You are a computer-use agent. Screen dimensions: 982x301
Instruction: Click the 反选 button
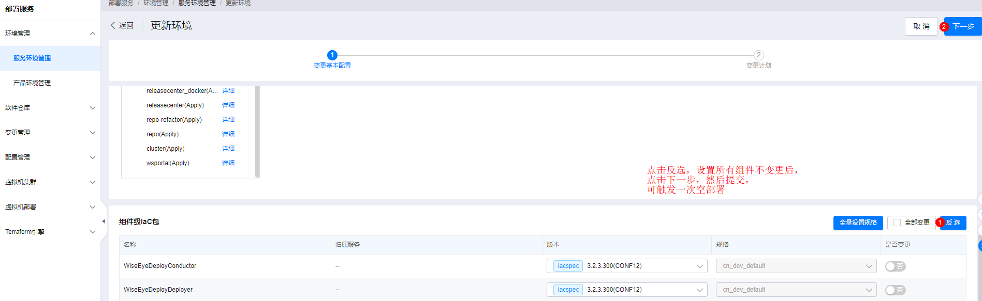point(954,223)
